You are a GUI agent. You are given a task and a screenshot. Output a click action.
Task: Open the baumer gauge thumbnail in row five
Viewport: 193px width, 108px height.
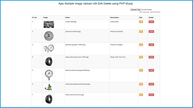pyautogui.click(x=49, y=75)
